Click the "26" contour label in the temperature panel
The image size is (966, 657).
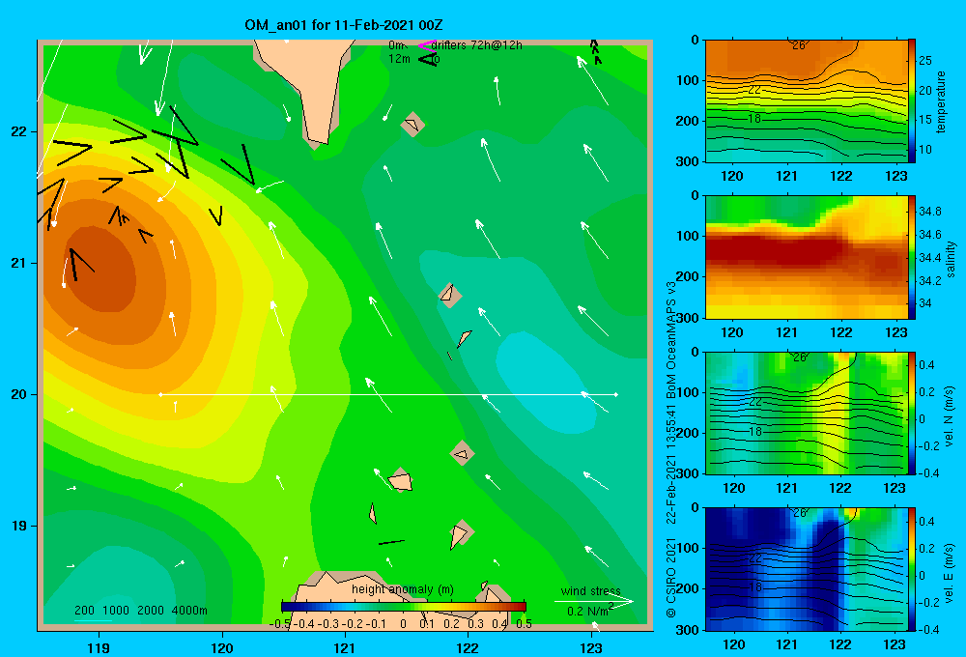[x=799, y=45]
